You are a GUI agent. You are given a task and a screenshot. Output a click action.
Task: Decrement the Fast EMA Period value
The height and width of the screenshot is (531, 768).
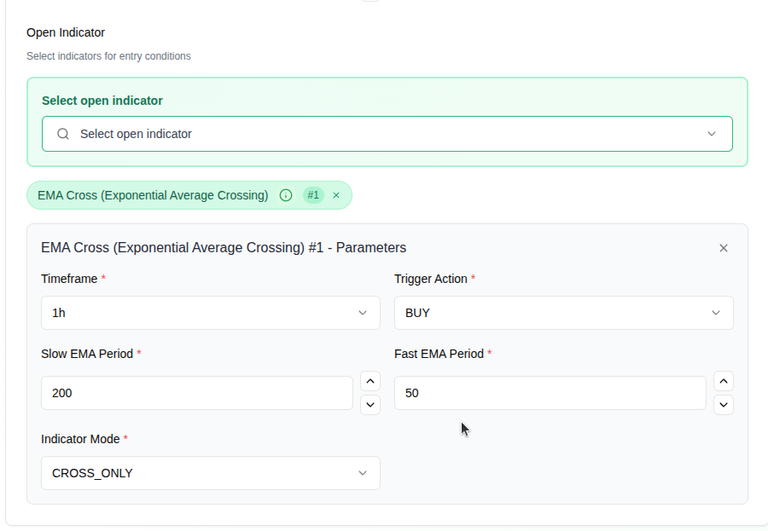[724, 404]
